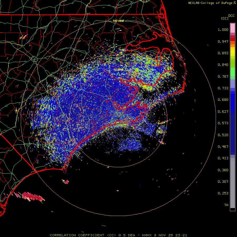The width and height of the screenshot is (237, 237).
Task: Click the 50 NMI range ring label
Action: [x=118, y=70]
